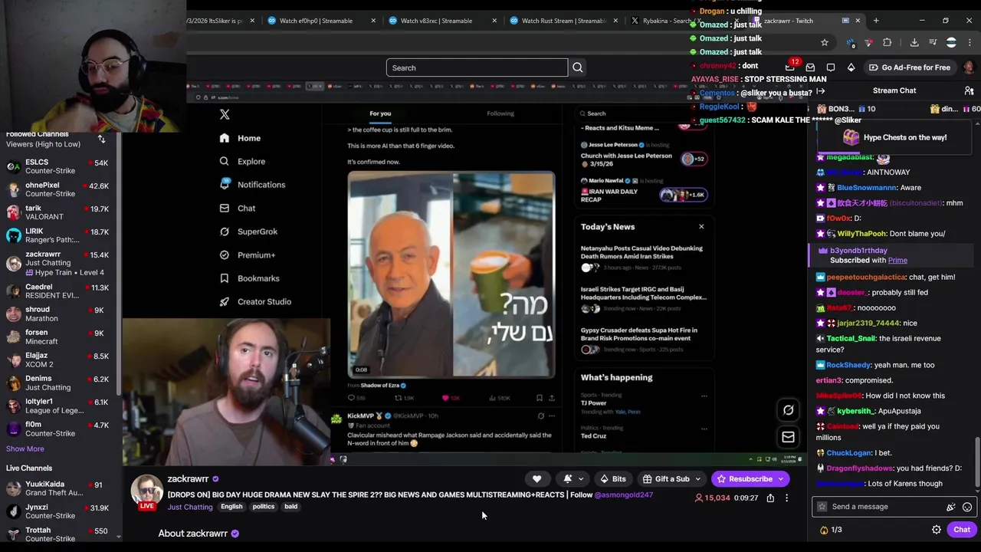Open the Just Chatting category link
The image size is (981, 552).
190,507
